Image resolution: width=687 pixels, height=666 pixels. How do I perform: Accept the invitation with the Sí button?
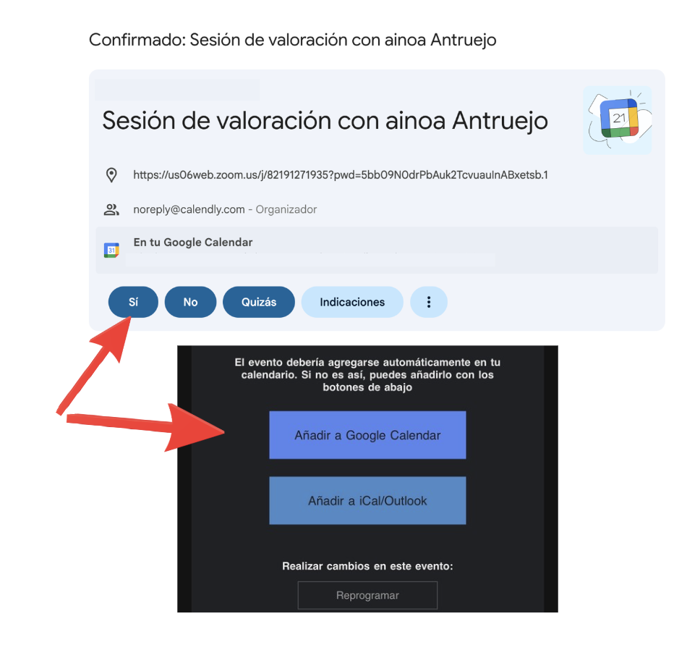(x=133, y=302)
